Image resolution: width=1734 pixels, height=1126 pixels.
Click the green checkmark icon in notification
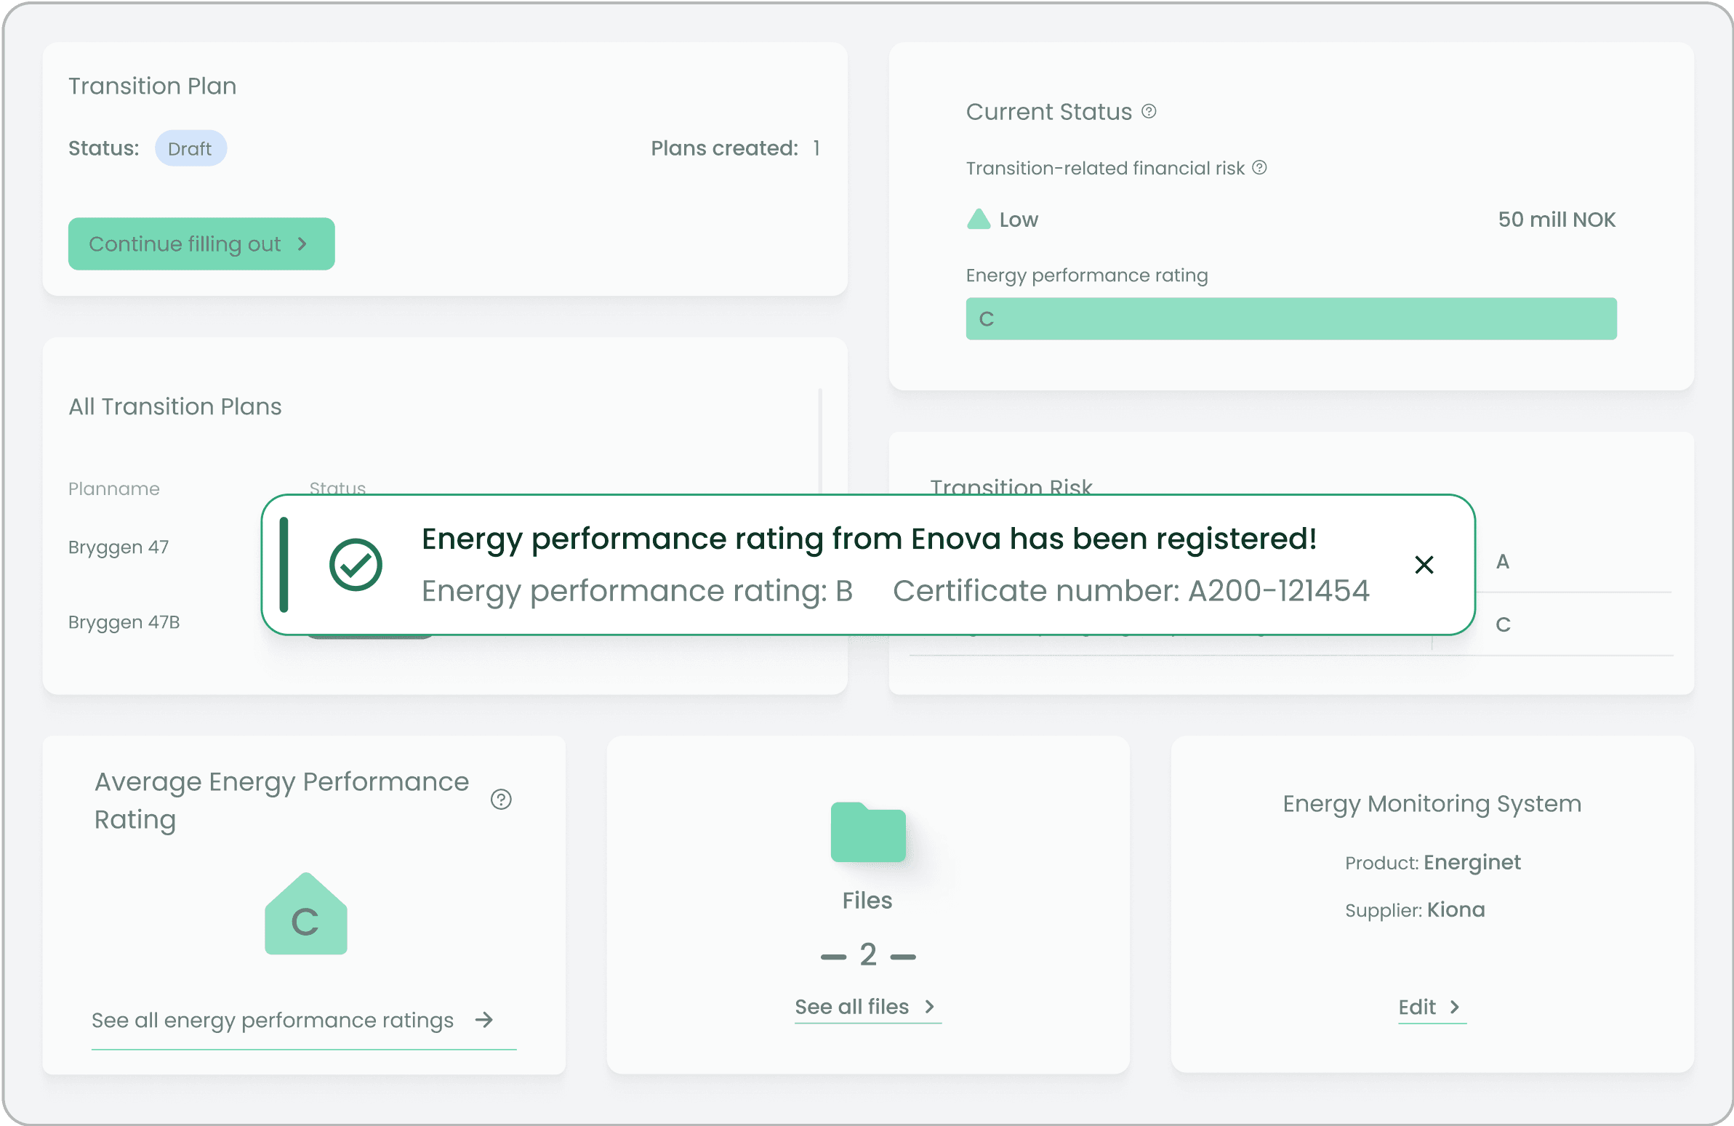(x=356, y=565)
